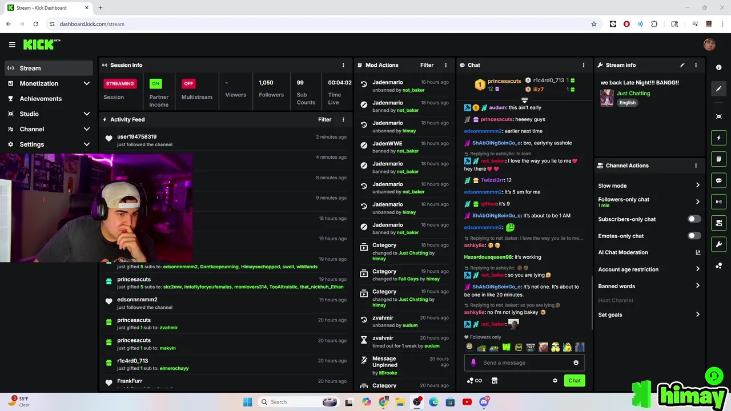
Task: Click in the Send a message field
Action: pyautogui.click(x=524, y=362)
